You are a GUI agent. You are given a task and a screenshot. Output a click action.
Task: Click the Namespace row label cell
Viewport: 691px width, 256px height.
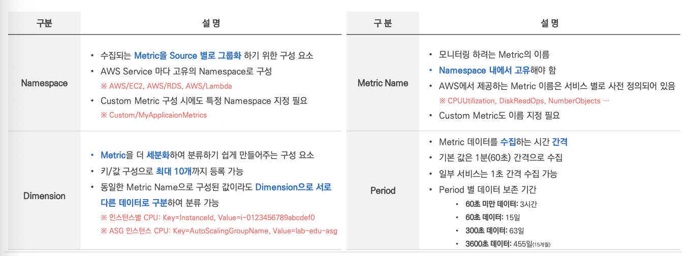44,83
